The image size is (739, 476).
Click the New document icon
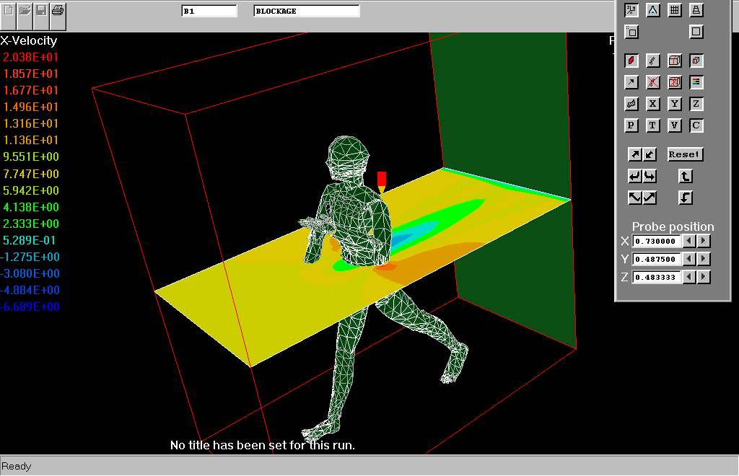pos(8,10)
